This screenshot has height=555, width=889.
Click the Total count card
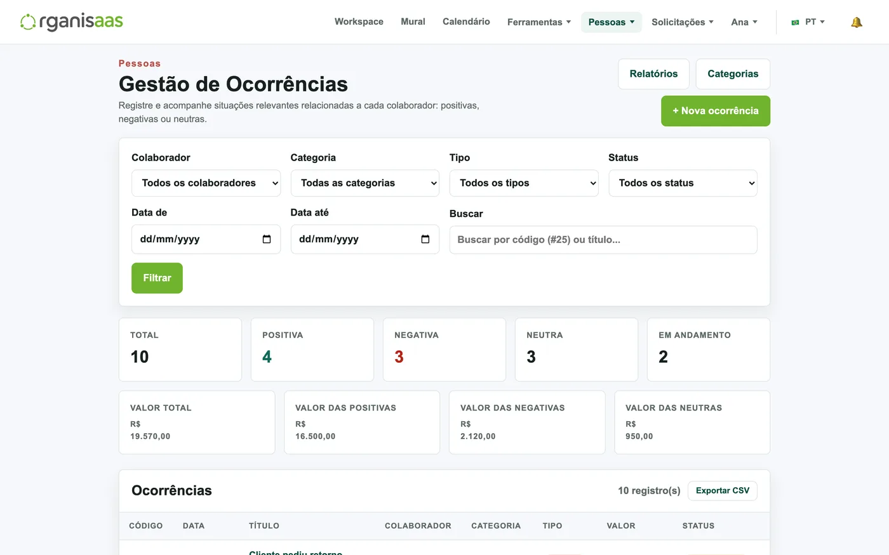click(x=180, y=349)
